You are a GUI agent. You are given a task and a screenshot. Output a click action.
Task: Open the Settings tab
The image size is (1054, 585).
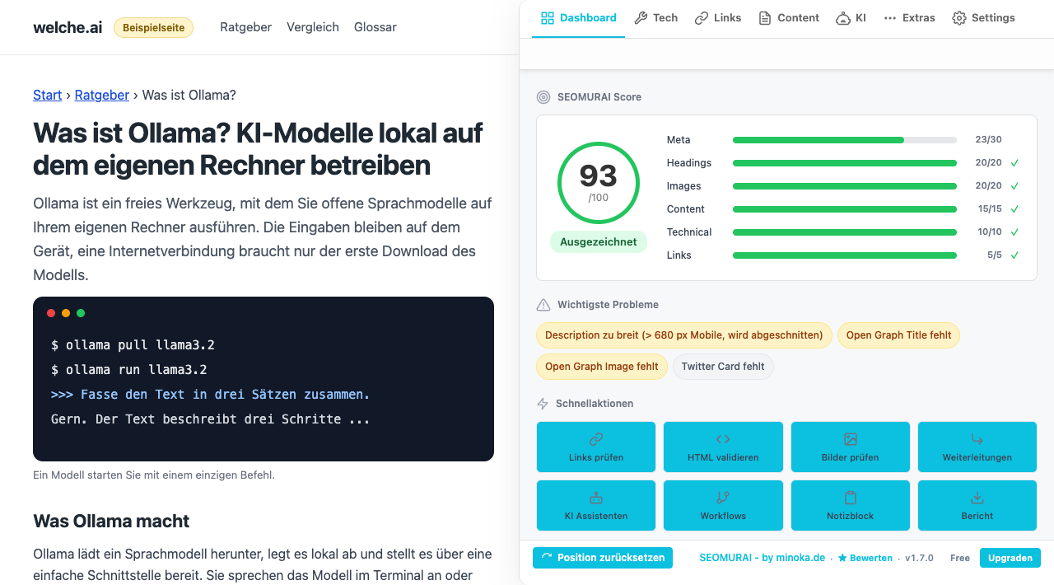(x=984, y=18)
